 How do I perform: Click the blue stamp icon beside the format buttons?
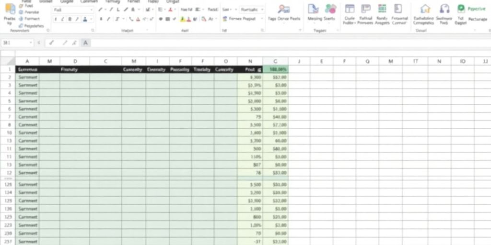point(85,19)
